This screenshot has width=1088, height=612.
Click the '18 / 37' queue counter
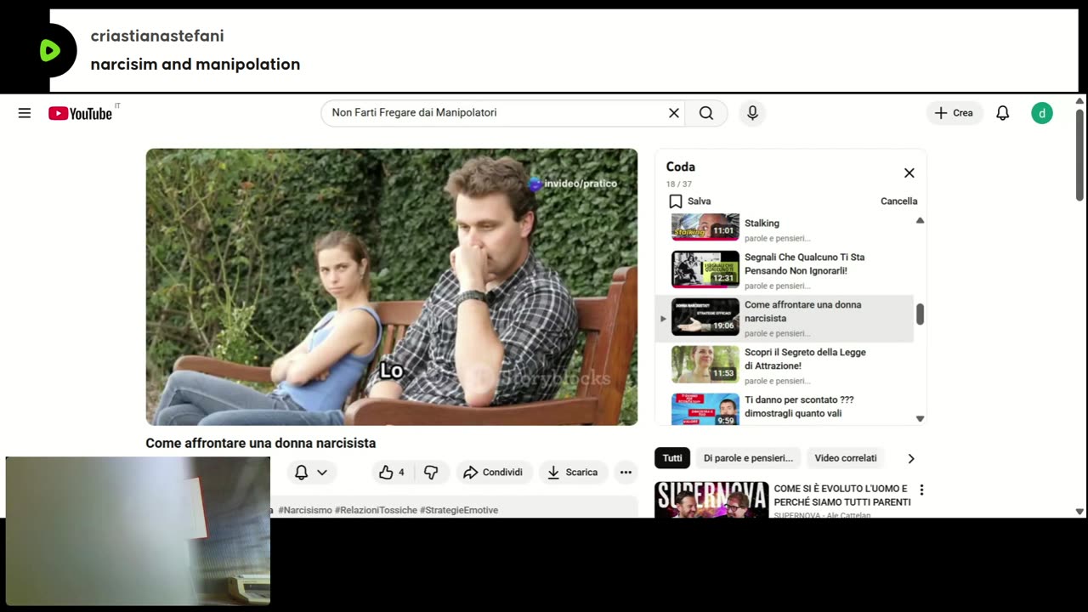pos(679,184)
